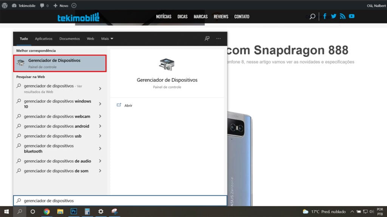Open the NOTÍCIAS menu item

(164, 17)
